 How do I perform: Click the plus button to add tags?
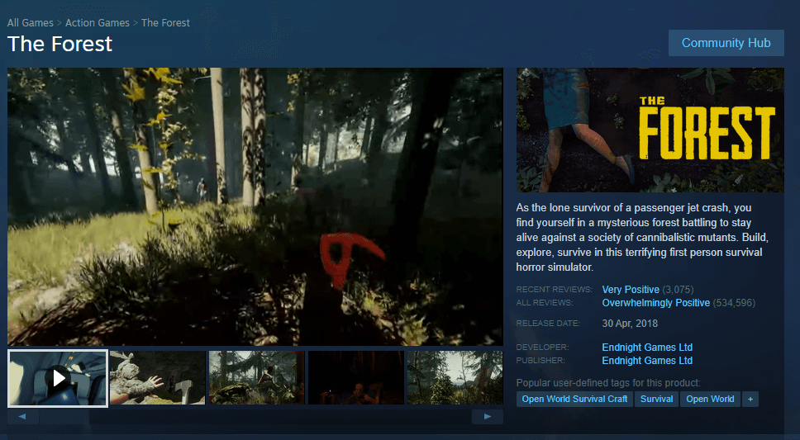(x=750, y=400)
